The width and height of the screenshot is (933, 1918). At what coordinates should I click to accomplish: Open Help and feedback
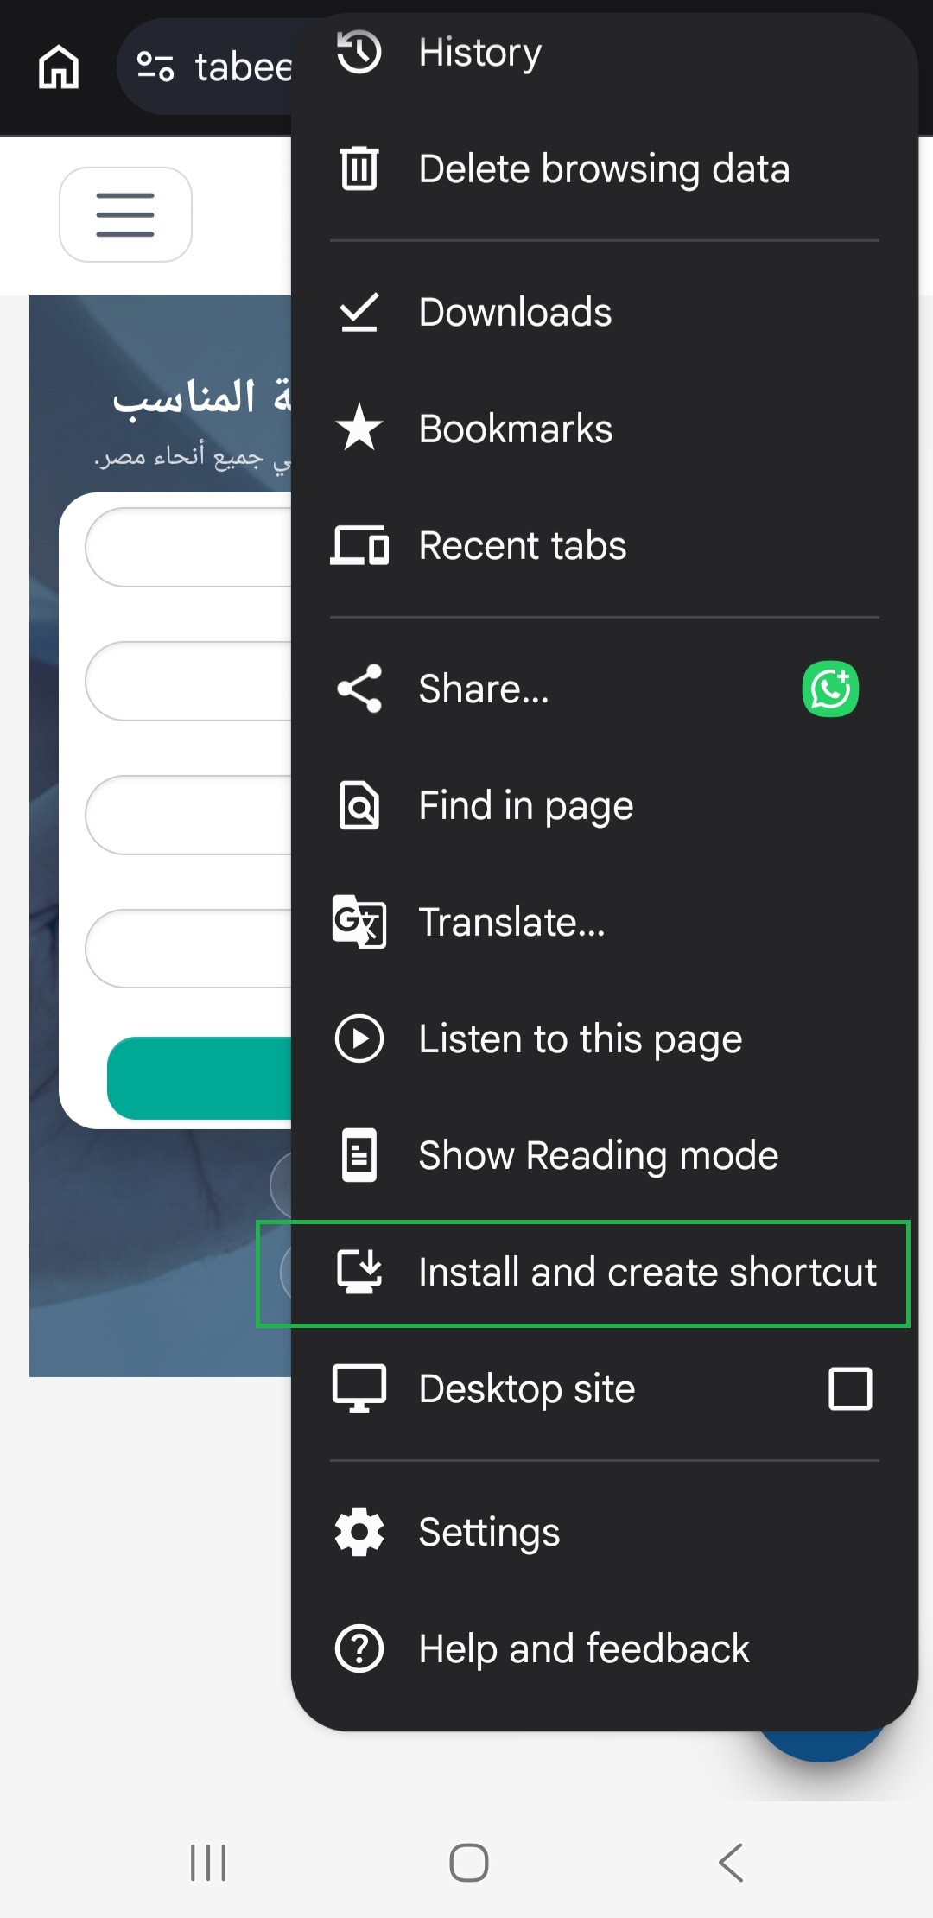click(605, 1648)
